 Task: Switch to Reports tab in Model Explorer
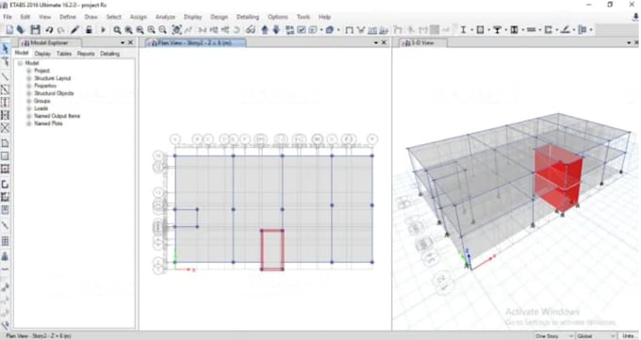tap(86, 54)
